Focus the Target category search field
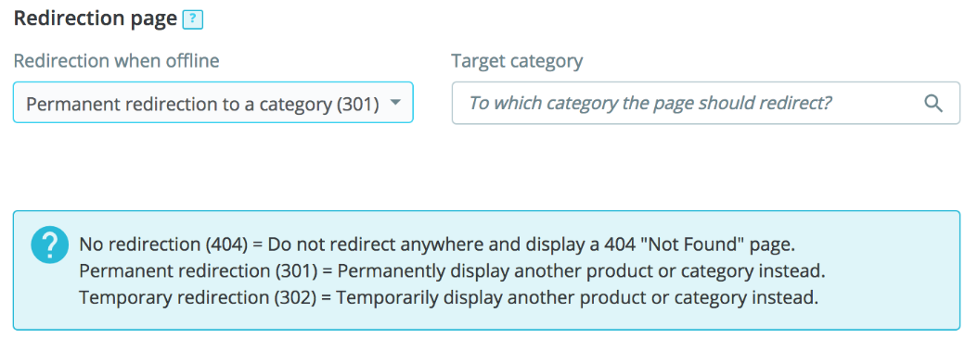Image resolution: width=978 pixels, height=338 pixels. pyautogui.click(x=705, y=103)
